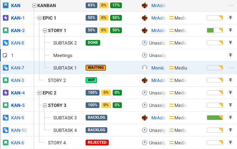Click the assignee avatar in the SUBTASK 1 row

(145, 68)
